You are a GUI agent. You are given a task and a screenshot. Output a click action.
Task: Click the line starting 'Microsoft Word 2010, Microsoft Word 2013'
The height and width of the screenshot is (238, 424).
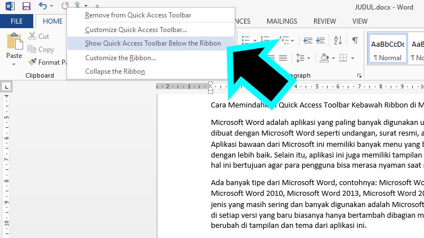[x=317, y=194]
